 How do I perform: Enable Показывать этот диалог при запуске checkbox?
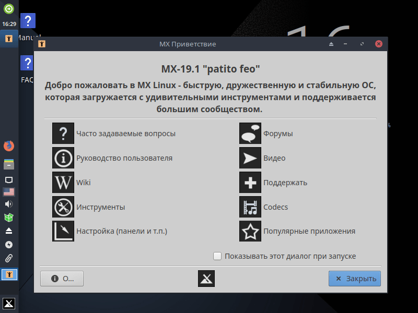pyautogui.click(x=217, y=256)
